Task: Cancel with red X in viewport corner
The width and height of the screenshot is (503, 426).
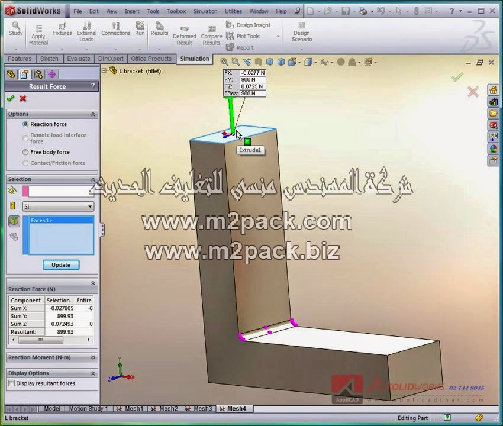Action: point(473,92)
